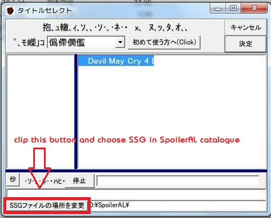
Task: Focus the text field right of 停止
Action: (177, 181)
